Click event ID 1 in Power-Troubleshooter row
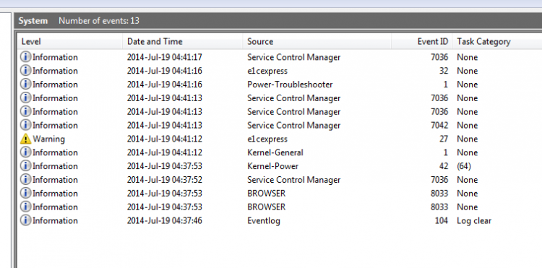 tap(446, 85)
